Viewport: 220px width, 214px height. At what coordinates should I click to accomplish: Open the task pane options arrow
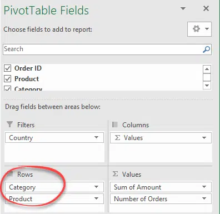[x=183, y=8]
